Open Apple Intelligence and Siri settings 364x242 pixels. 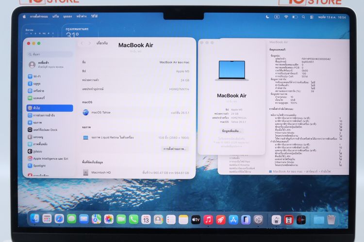(50, 159)
